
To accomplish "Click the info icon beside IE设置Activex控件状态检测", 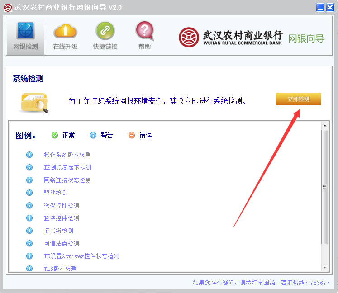I will [x=29, y=256].
